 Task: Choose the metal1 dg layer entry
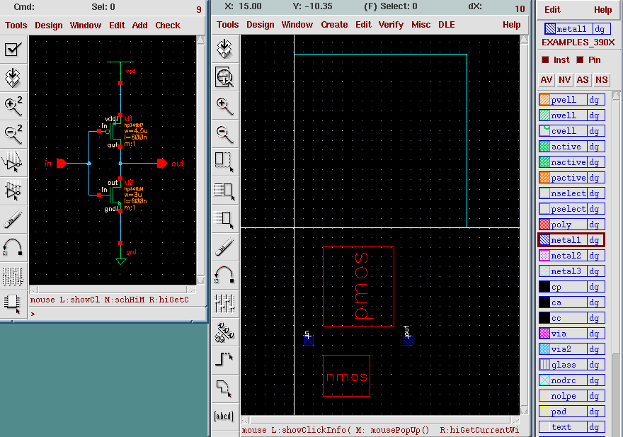point(572,240)
